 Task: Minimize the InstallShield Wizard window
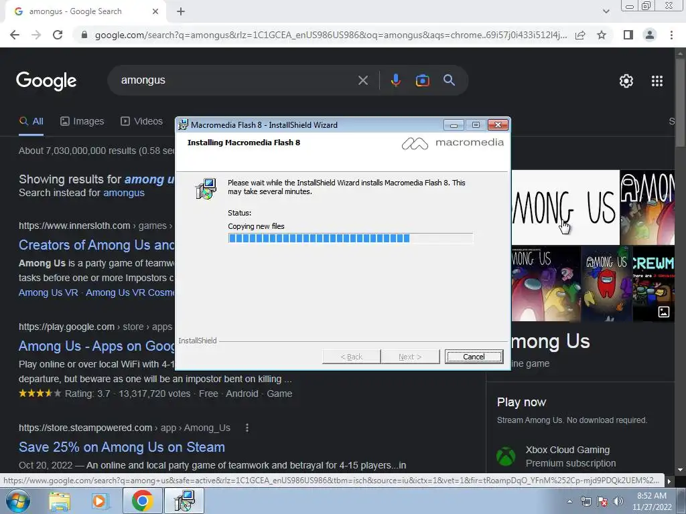pyautogui.click(x=454, y=125)
